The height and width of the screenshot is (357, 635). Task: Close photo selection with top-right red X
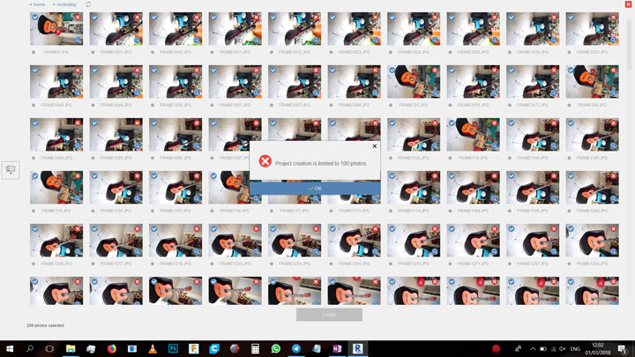pyautogui.click(x=628, y=4)
